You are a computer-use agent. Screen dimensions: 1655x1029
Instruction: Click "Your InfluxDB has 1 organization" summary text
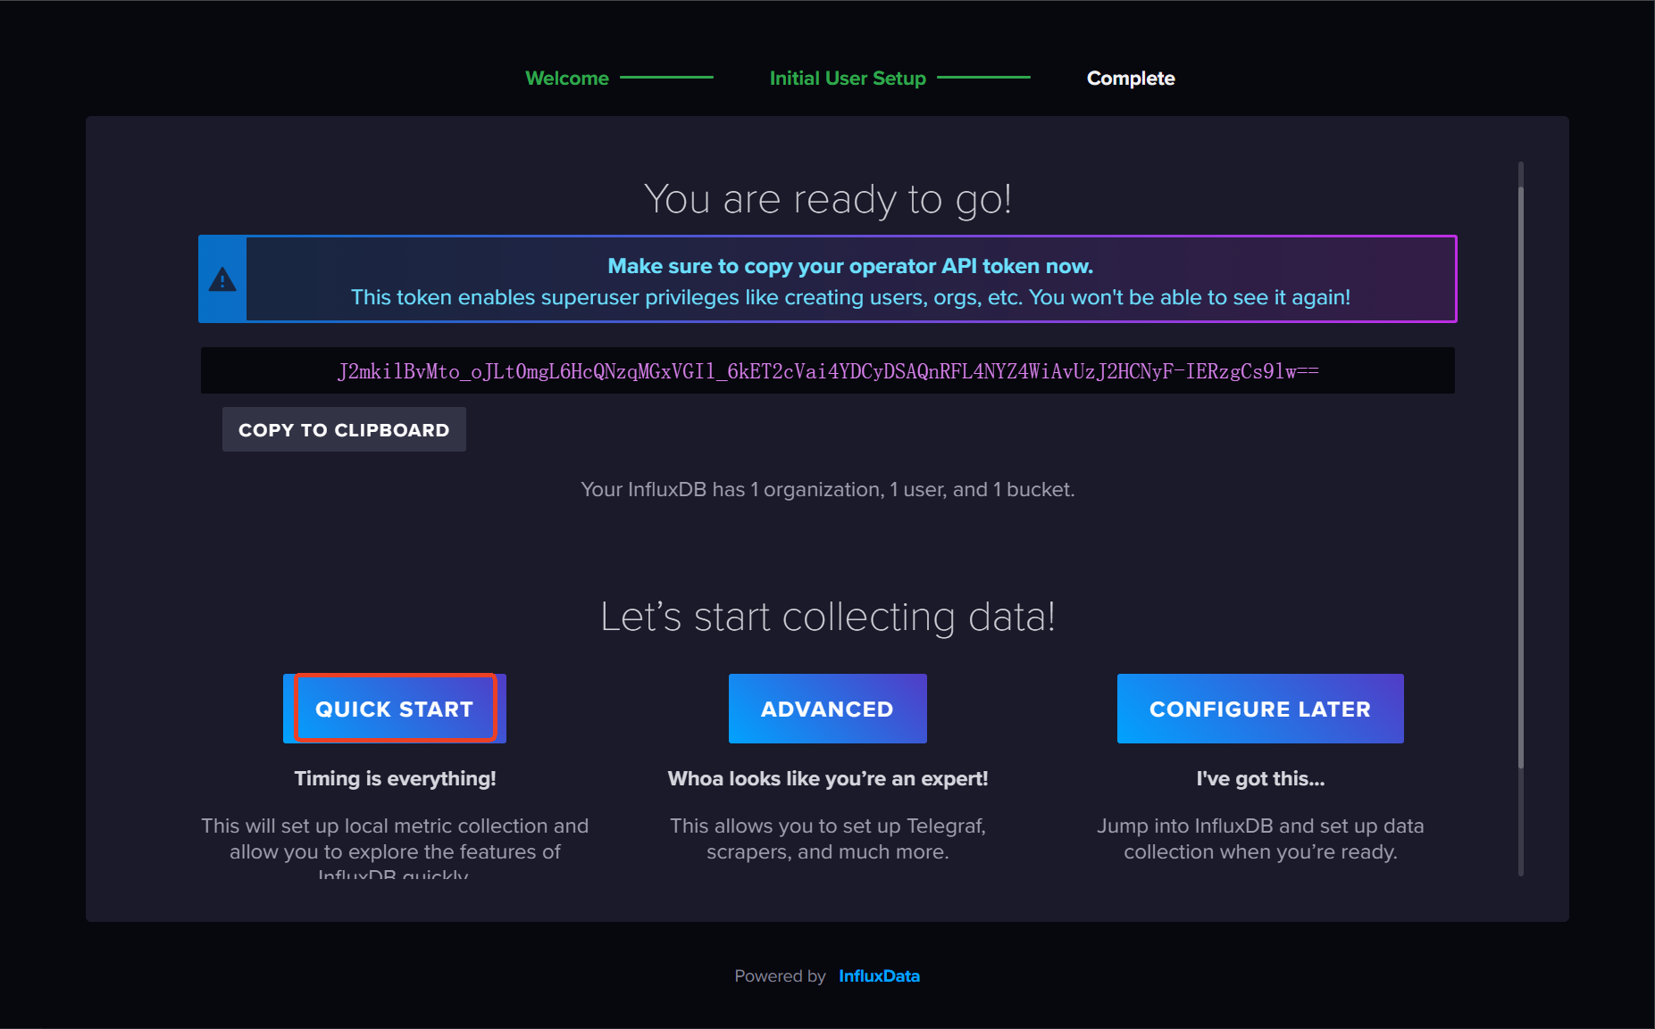(828, 489)
